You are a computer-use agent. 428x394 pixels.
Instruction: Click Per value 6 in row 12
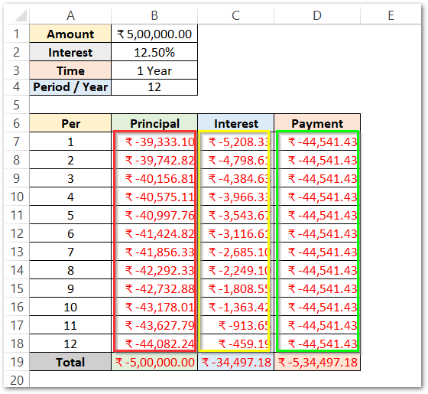coord(70,233)
